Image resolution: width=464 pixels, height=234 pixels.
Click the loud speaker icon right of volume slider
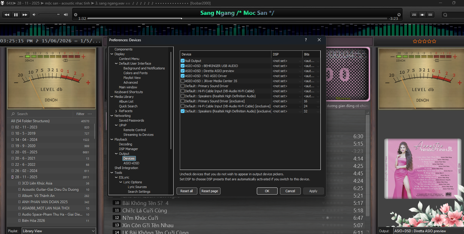[66, 15]
